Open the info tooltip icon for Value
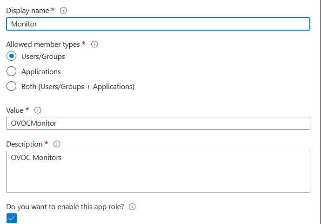Screen dimensions: 321x224 (38, 110)
